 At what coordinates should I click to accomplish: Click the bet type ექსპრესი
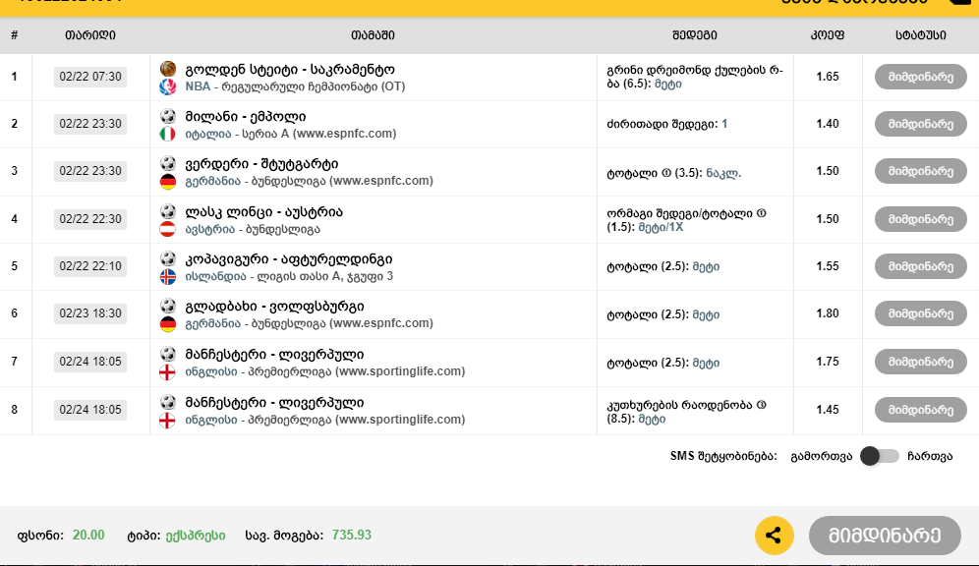coord(196,536)
